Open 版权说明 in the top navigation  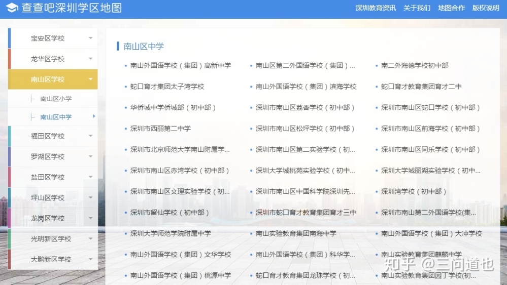pyautogui.click(x=486, y=8)
